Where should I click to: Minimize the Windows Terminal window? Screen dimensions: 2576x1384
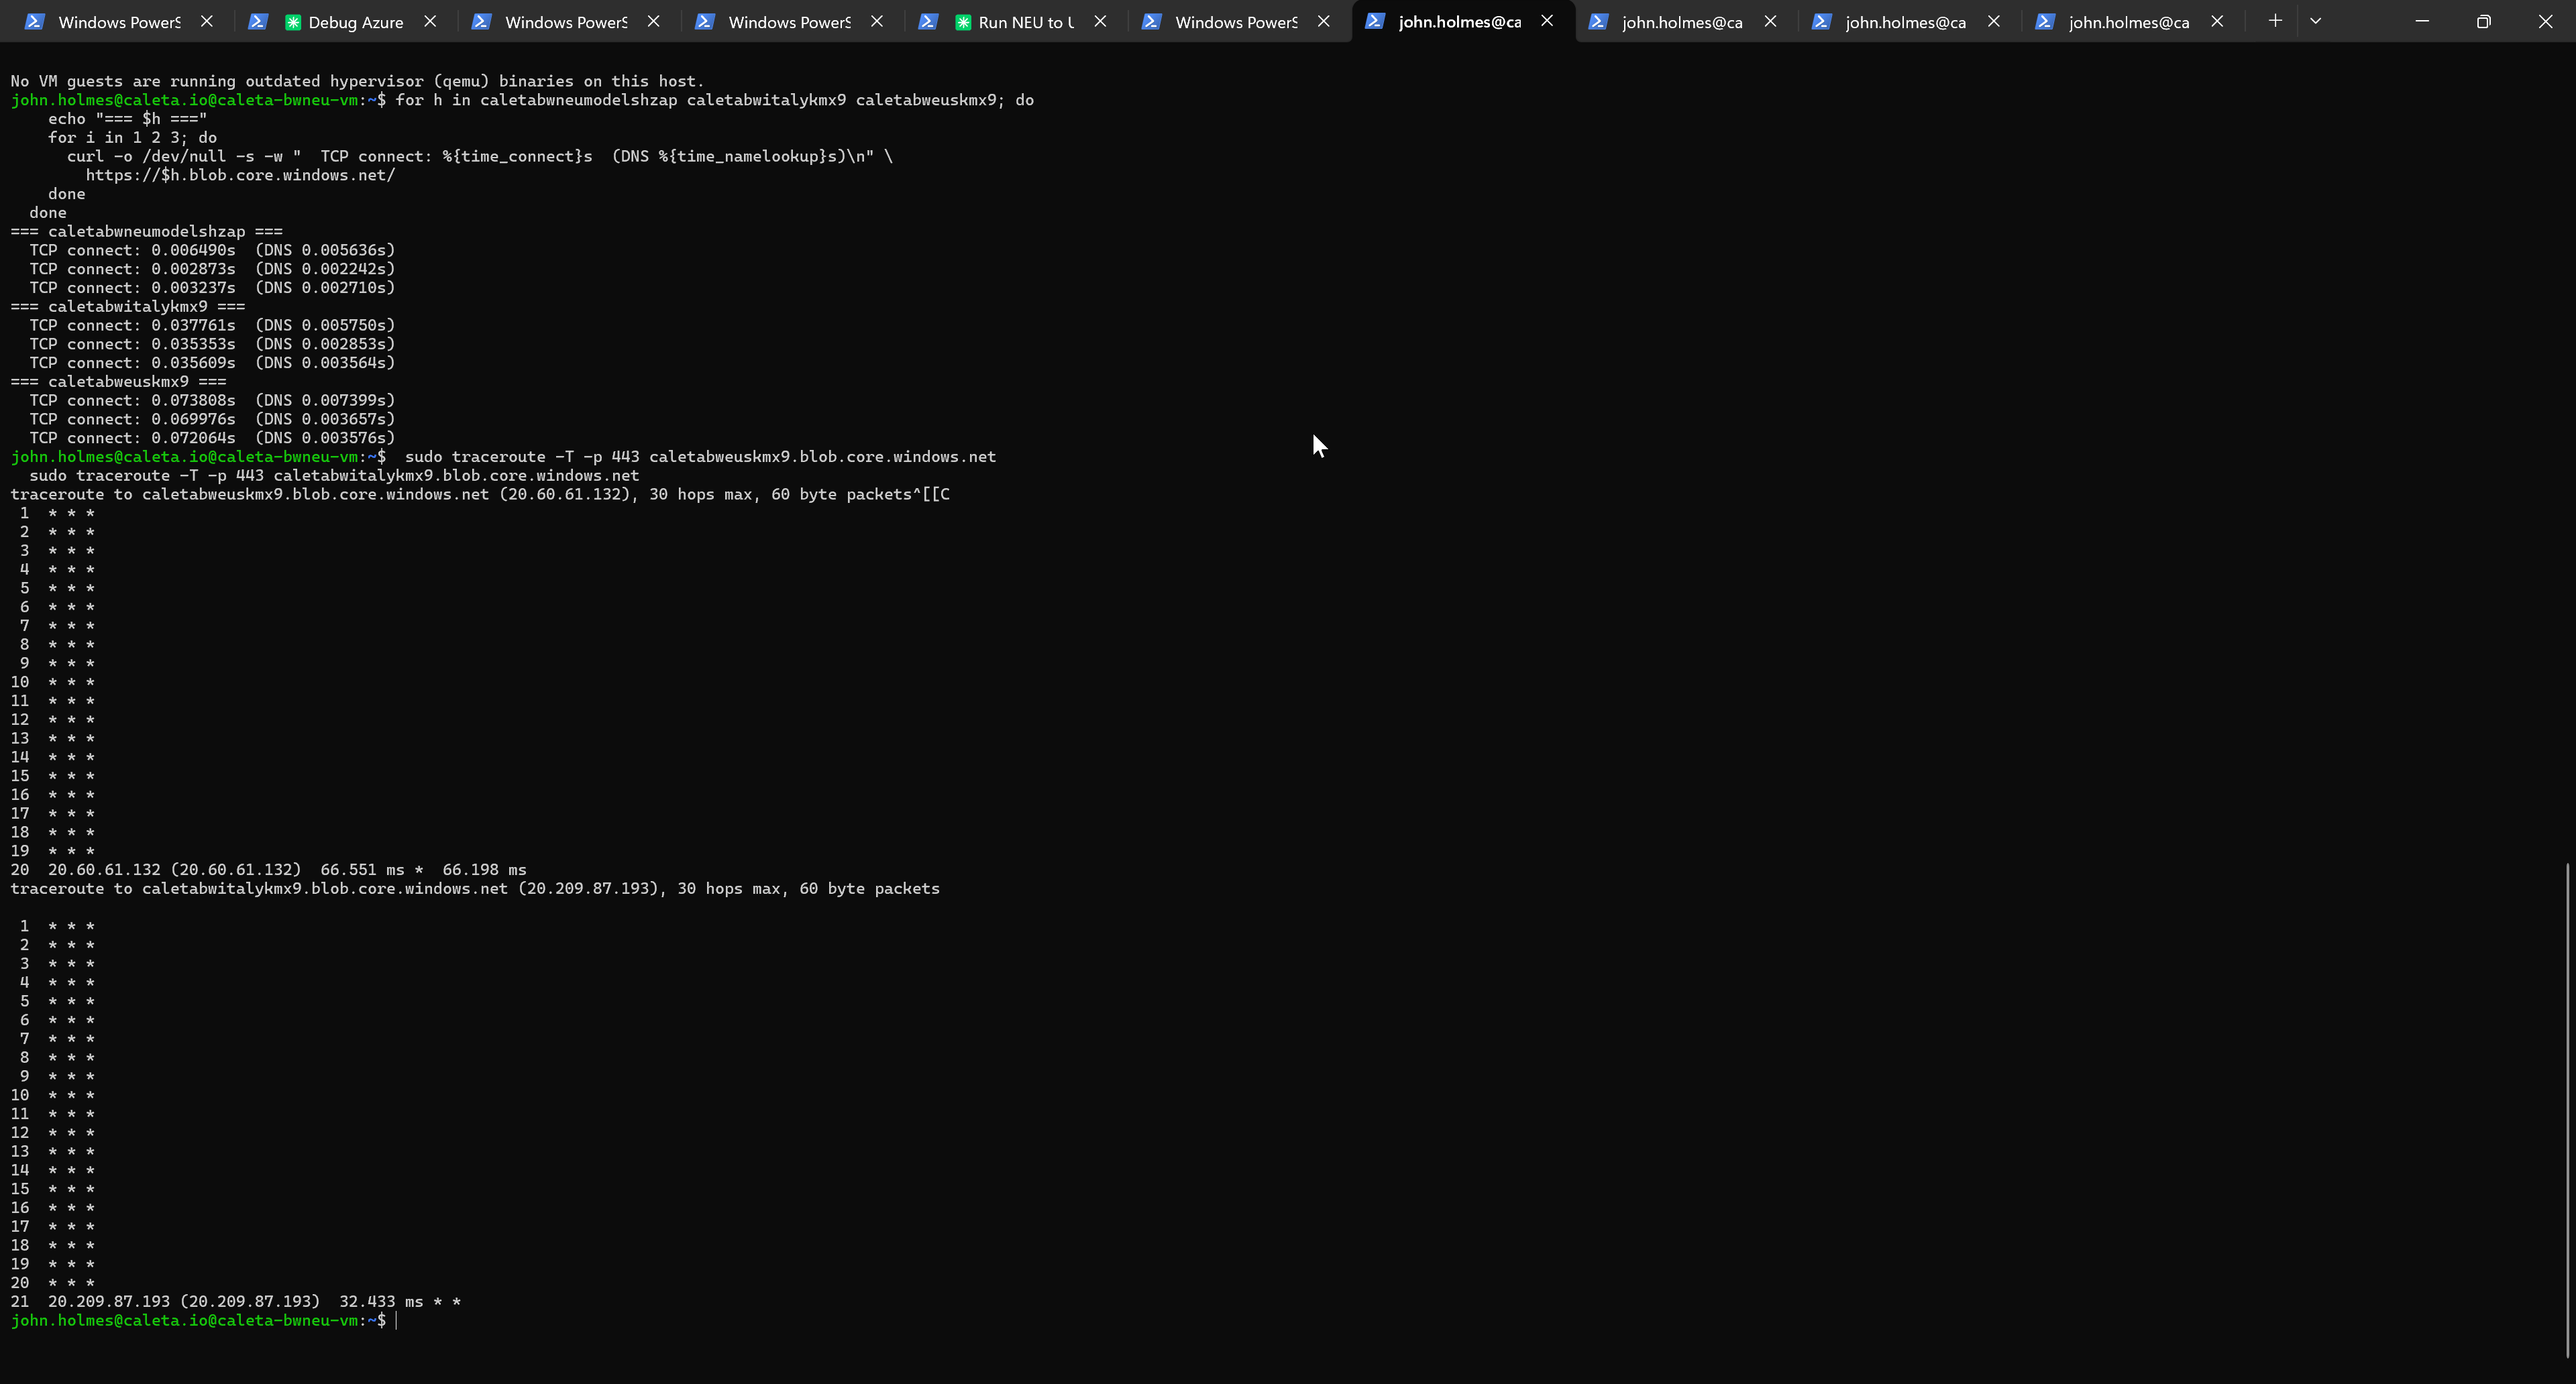(2422, 21)
